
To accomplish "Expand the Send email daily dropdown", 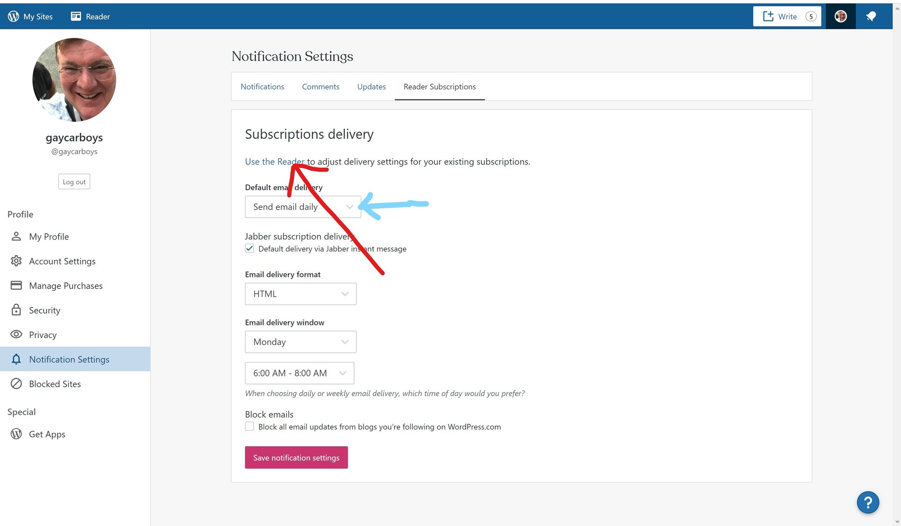I will (x=303, y=207).
